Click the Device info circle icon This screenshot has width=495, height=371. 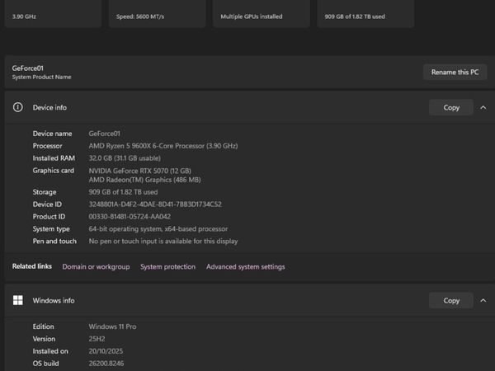coord(18,107)
